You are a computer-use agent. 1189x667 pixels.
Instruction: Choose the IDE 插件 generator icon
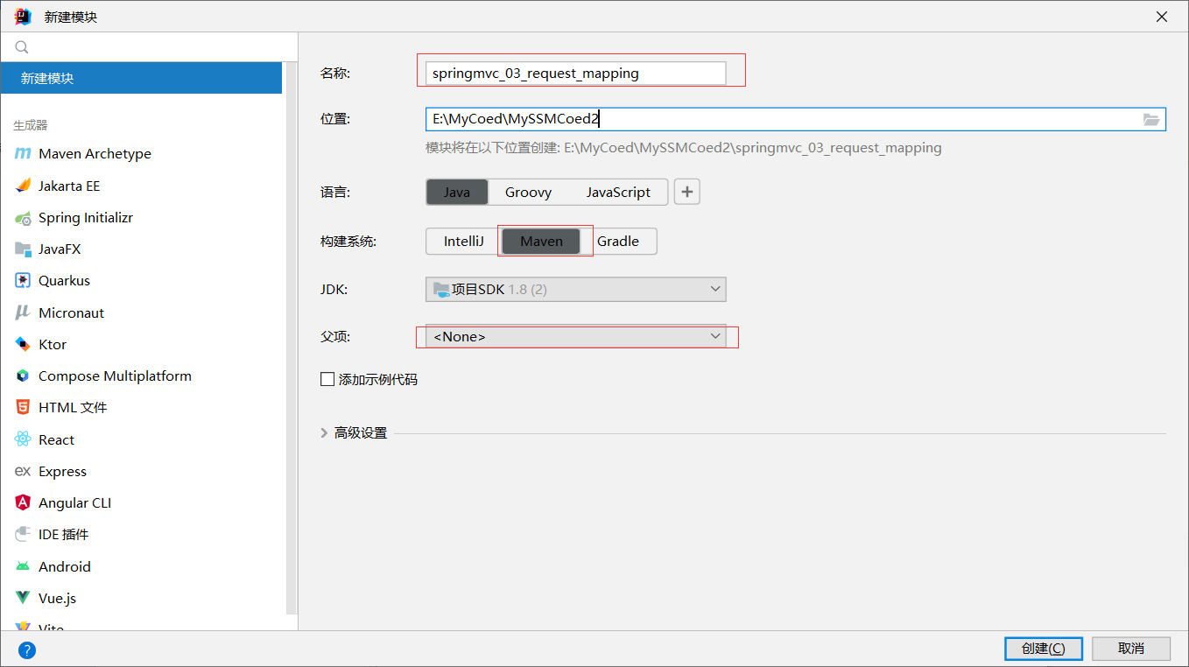(x=23, y=535)
